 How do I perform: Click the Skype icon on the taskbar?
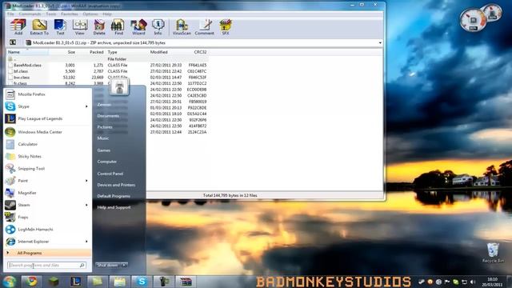tap(142, 282)
